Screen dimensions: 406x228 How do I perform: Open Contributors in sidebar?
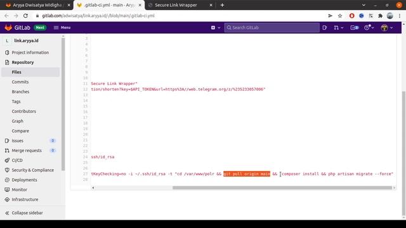click(x=23, y=111)
